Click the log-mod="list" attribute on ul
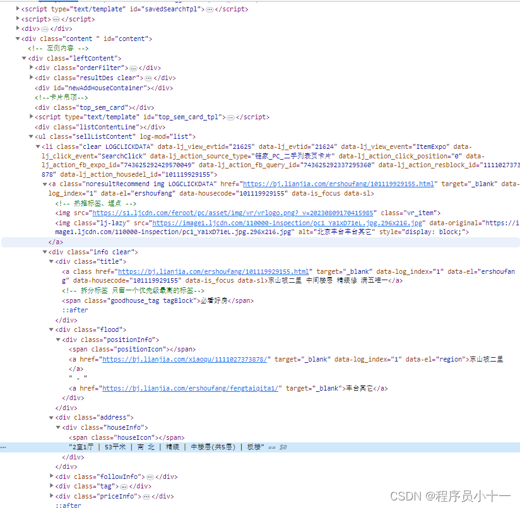Screen dimensions: 520x508 coord(165,136)
